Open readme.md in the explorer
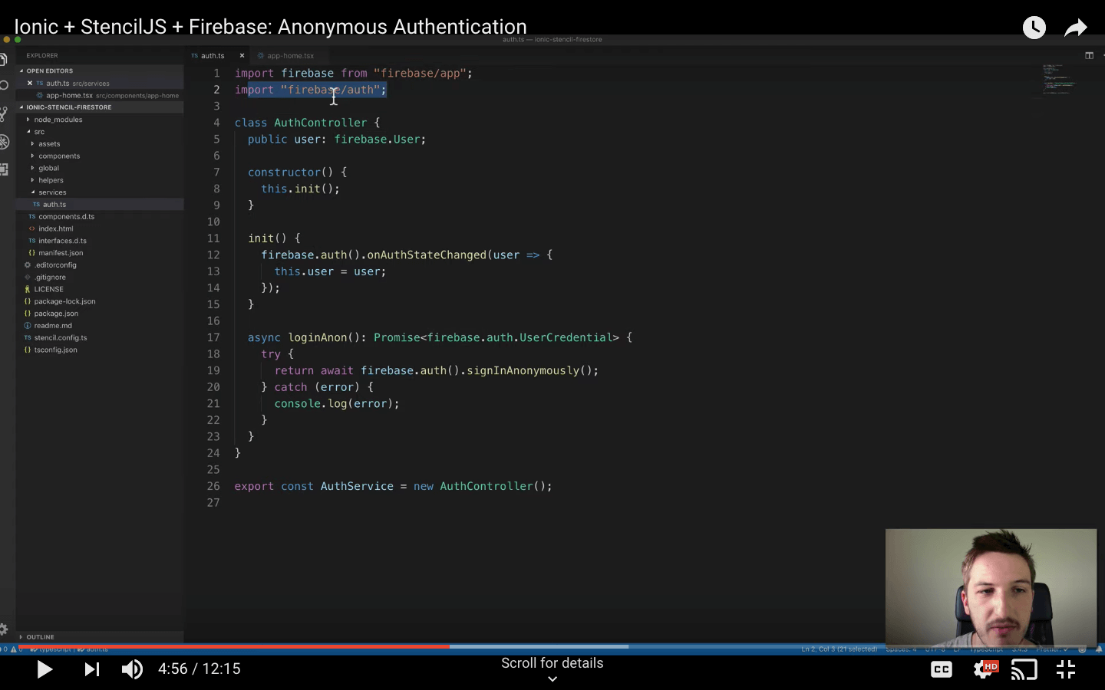1105x690 pixels. point(53,326)
